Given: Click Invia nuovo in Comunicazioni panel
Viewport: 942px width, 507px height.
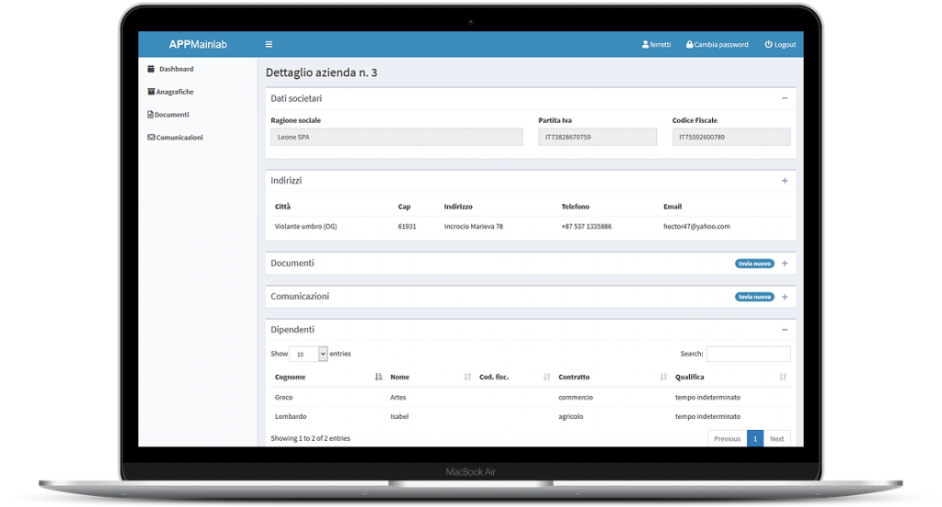Looking at the screenshot, I should pos(754,297).
